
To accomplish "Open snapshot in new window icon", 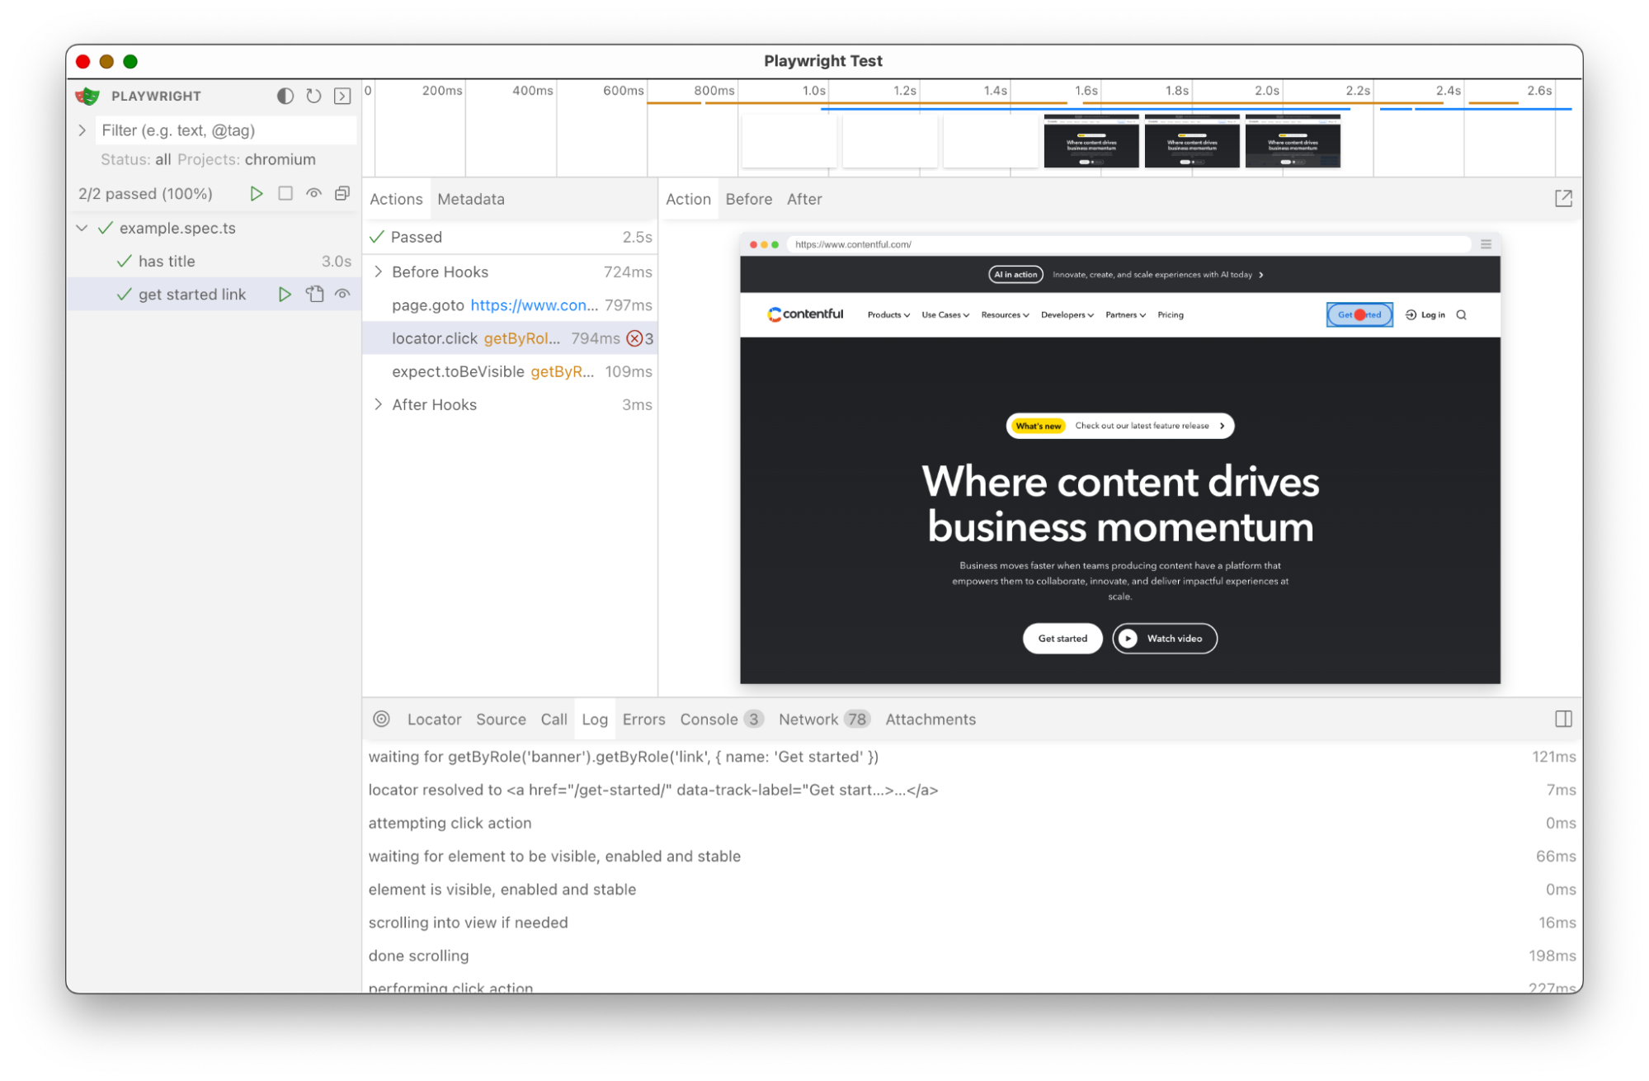I will pos(1562,198).
